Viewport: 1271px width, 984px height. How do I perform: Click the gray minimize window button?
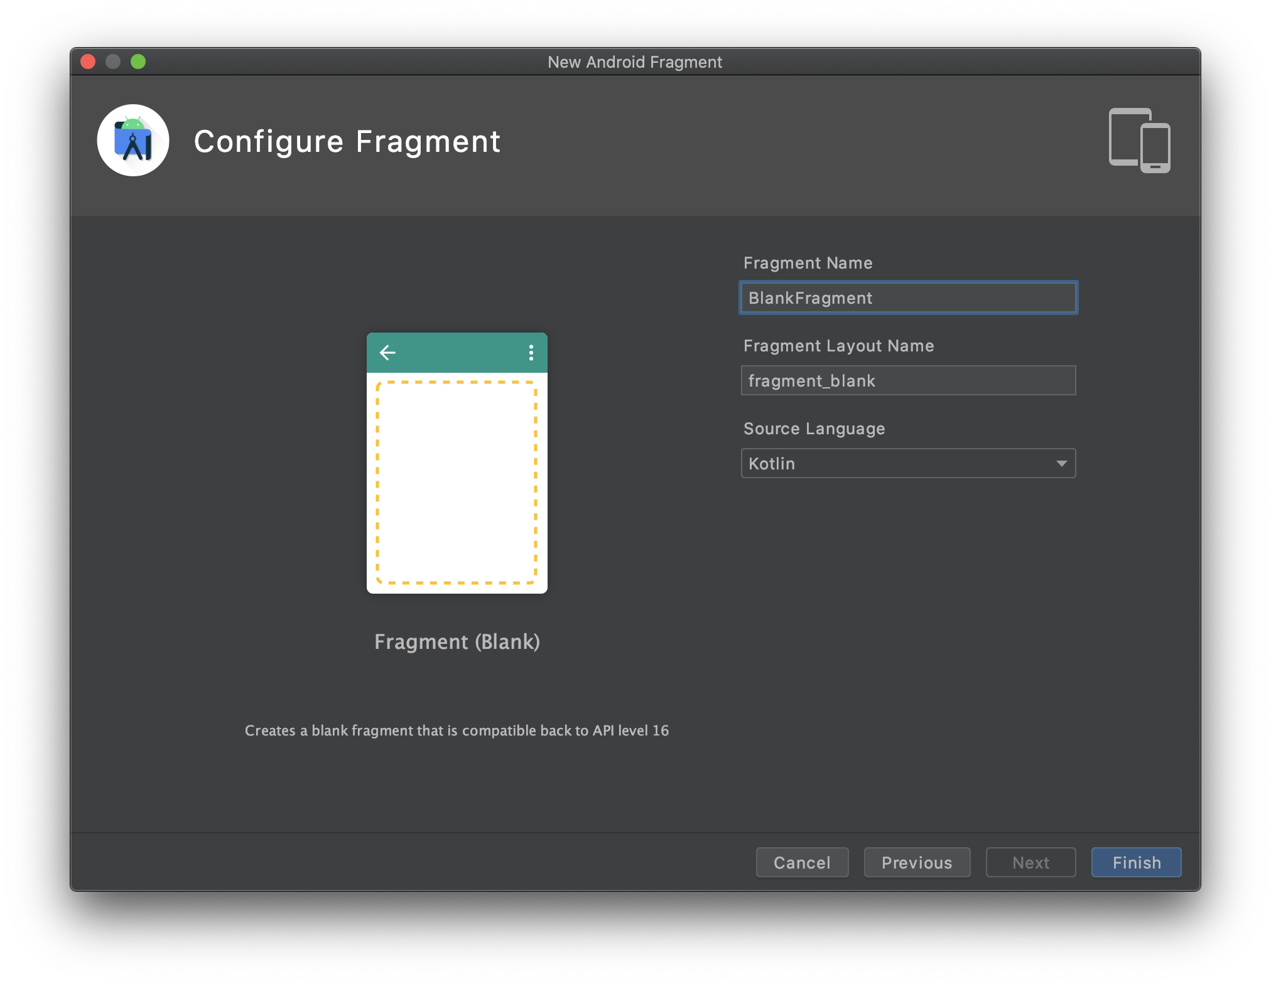coord(113,61)
